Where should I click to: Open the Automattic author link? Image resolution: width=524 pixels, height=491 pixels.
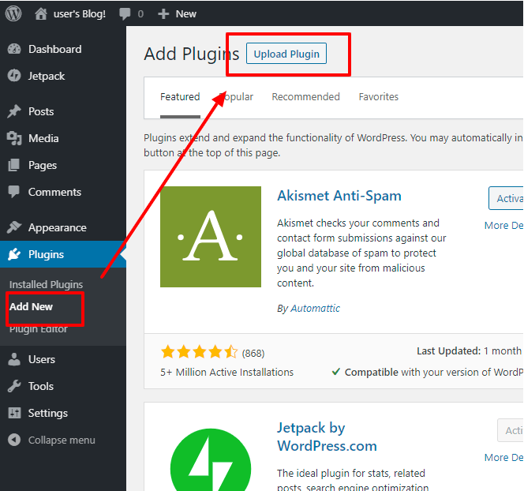pyautogui.click(x=315, y=308)
